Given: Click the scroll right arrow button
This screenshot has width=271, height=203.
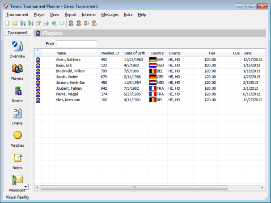Looking at the screenshot, I should 262,187.
